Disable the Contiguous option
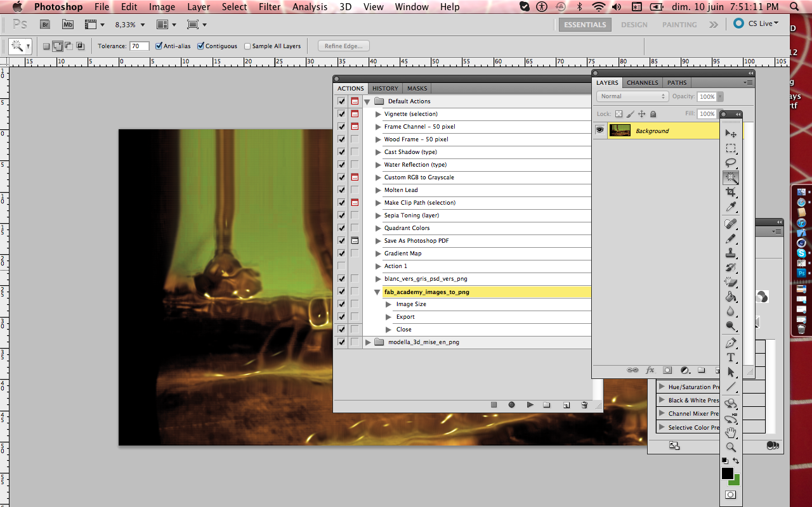Viewport: 812px width, 507px height. pyautogui.click(x=201, y=46)
